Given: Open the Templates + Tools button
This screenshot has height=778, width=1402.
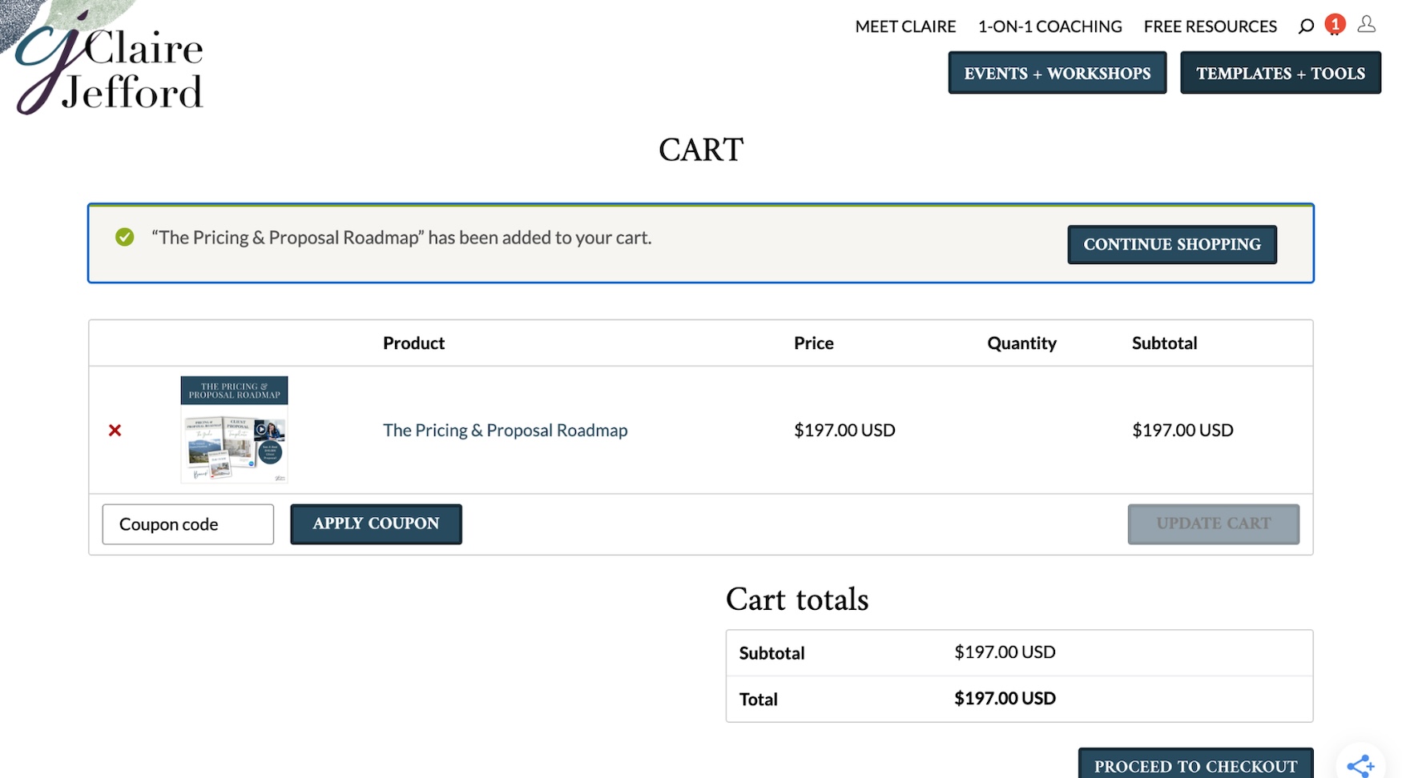Looking at the screenshot, I should (1280, 73).
